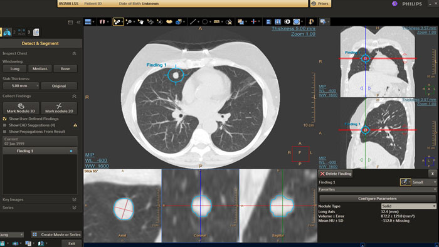Toggle Show CAD Suggestions (4) checkbox
The image size is (439, 247).
(4, 125)
